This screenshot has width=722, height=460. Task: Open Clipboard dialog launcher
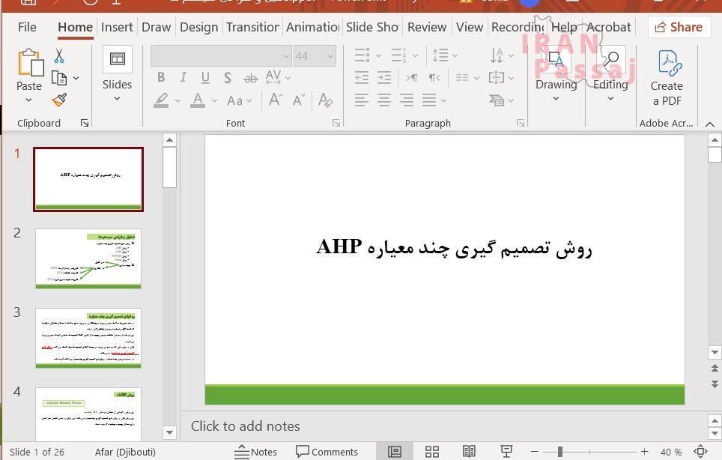pyautogui.click(x=85, y=123)
